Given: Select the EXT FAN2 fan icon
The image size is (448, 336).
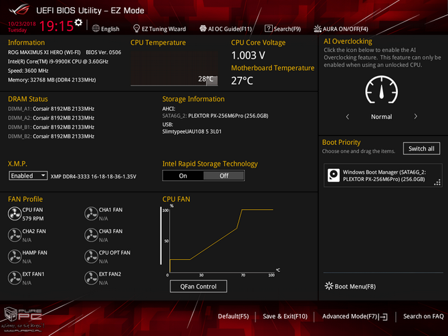Looking at the screenshot, I should point(91,278).
